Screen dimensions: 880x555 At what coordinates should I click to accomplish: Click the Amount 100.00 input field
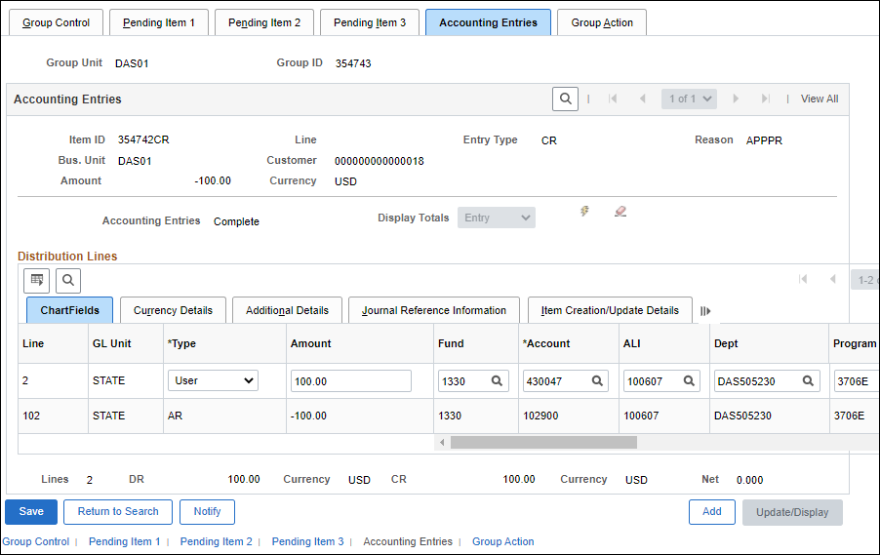351,381
